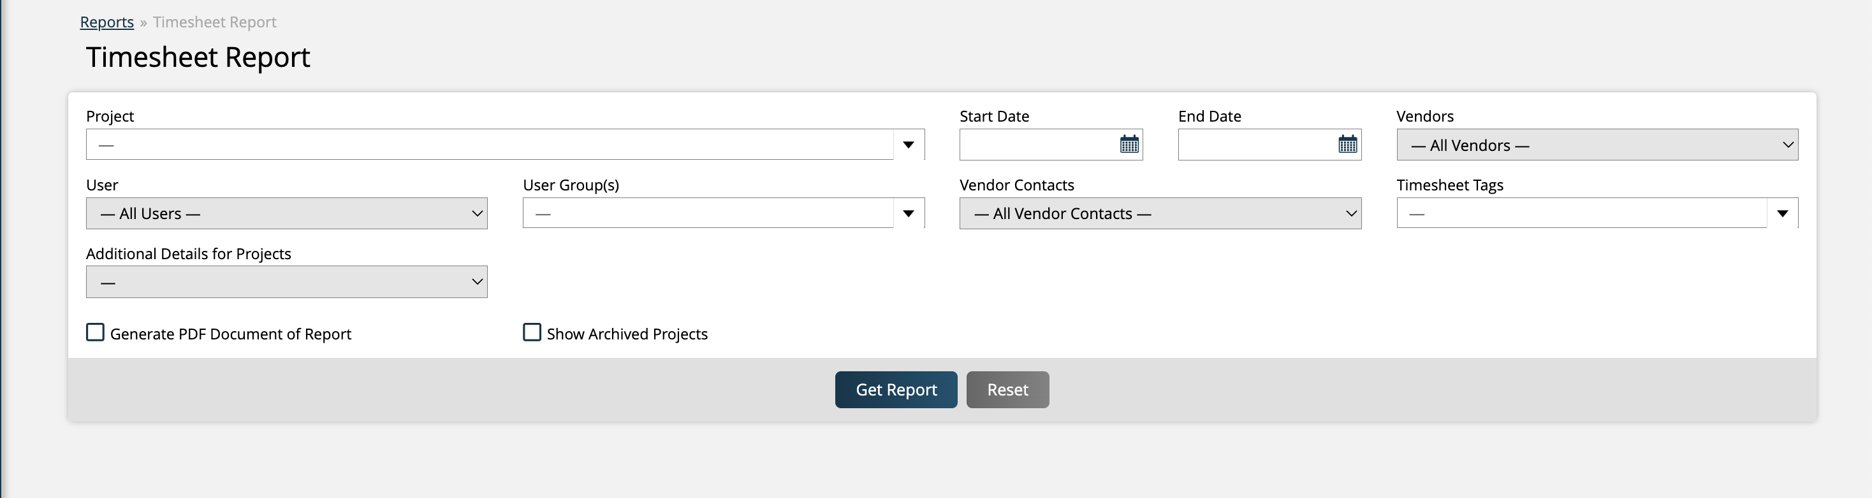Screen dimensions: 1872x498
Task: Expand the User Group(s) dropdown arrow
Action: coord(909,213)
